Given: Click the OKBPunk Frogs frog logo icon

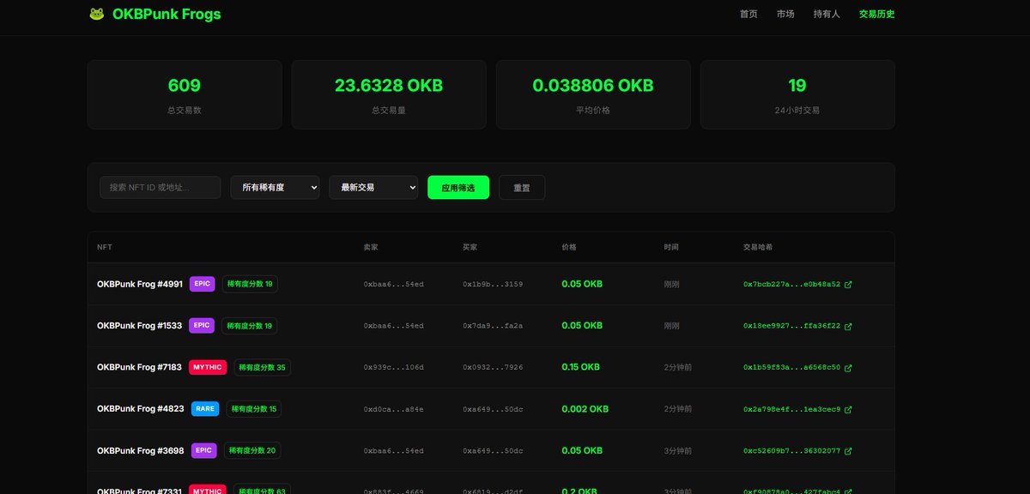Looking at the screenshot, I should (97, 14).
